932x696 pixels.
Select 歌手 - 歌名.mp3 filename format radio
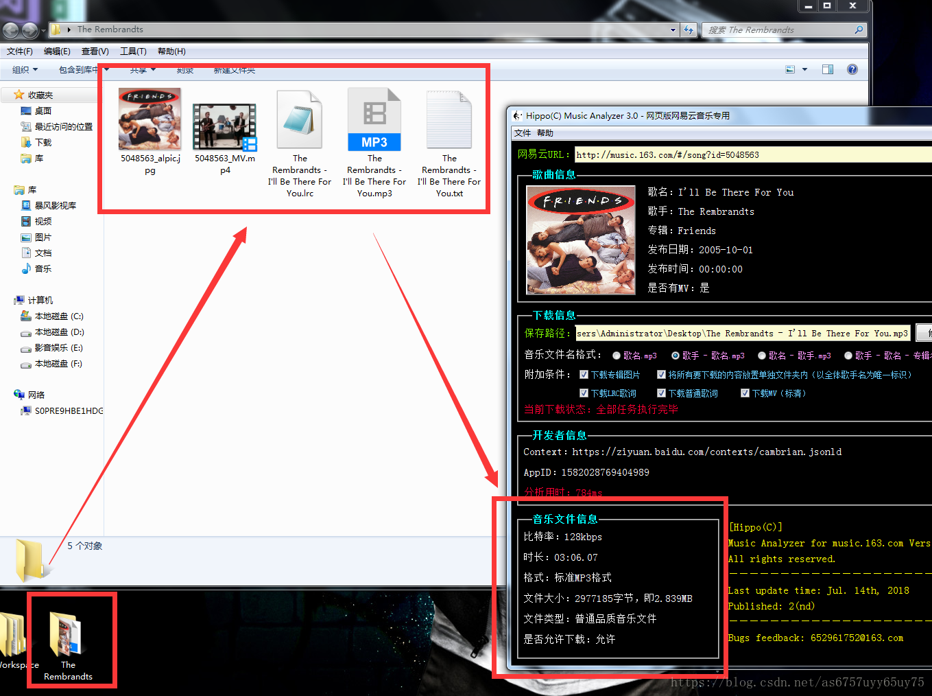[676, 356]
